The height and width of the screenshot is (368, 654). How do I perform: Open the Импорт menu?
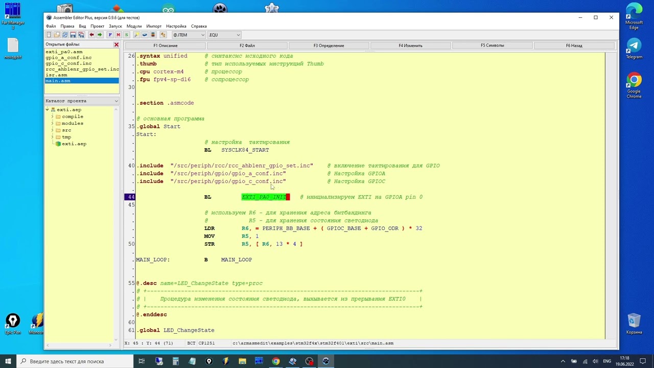154,26
